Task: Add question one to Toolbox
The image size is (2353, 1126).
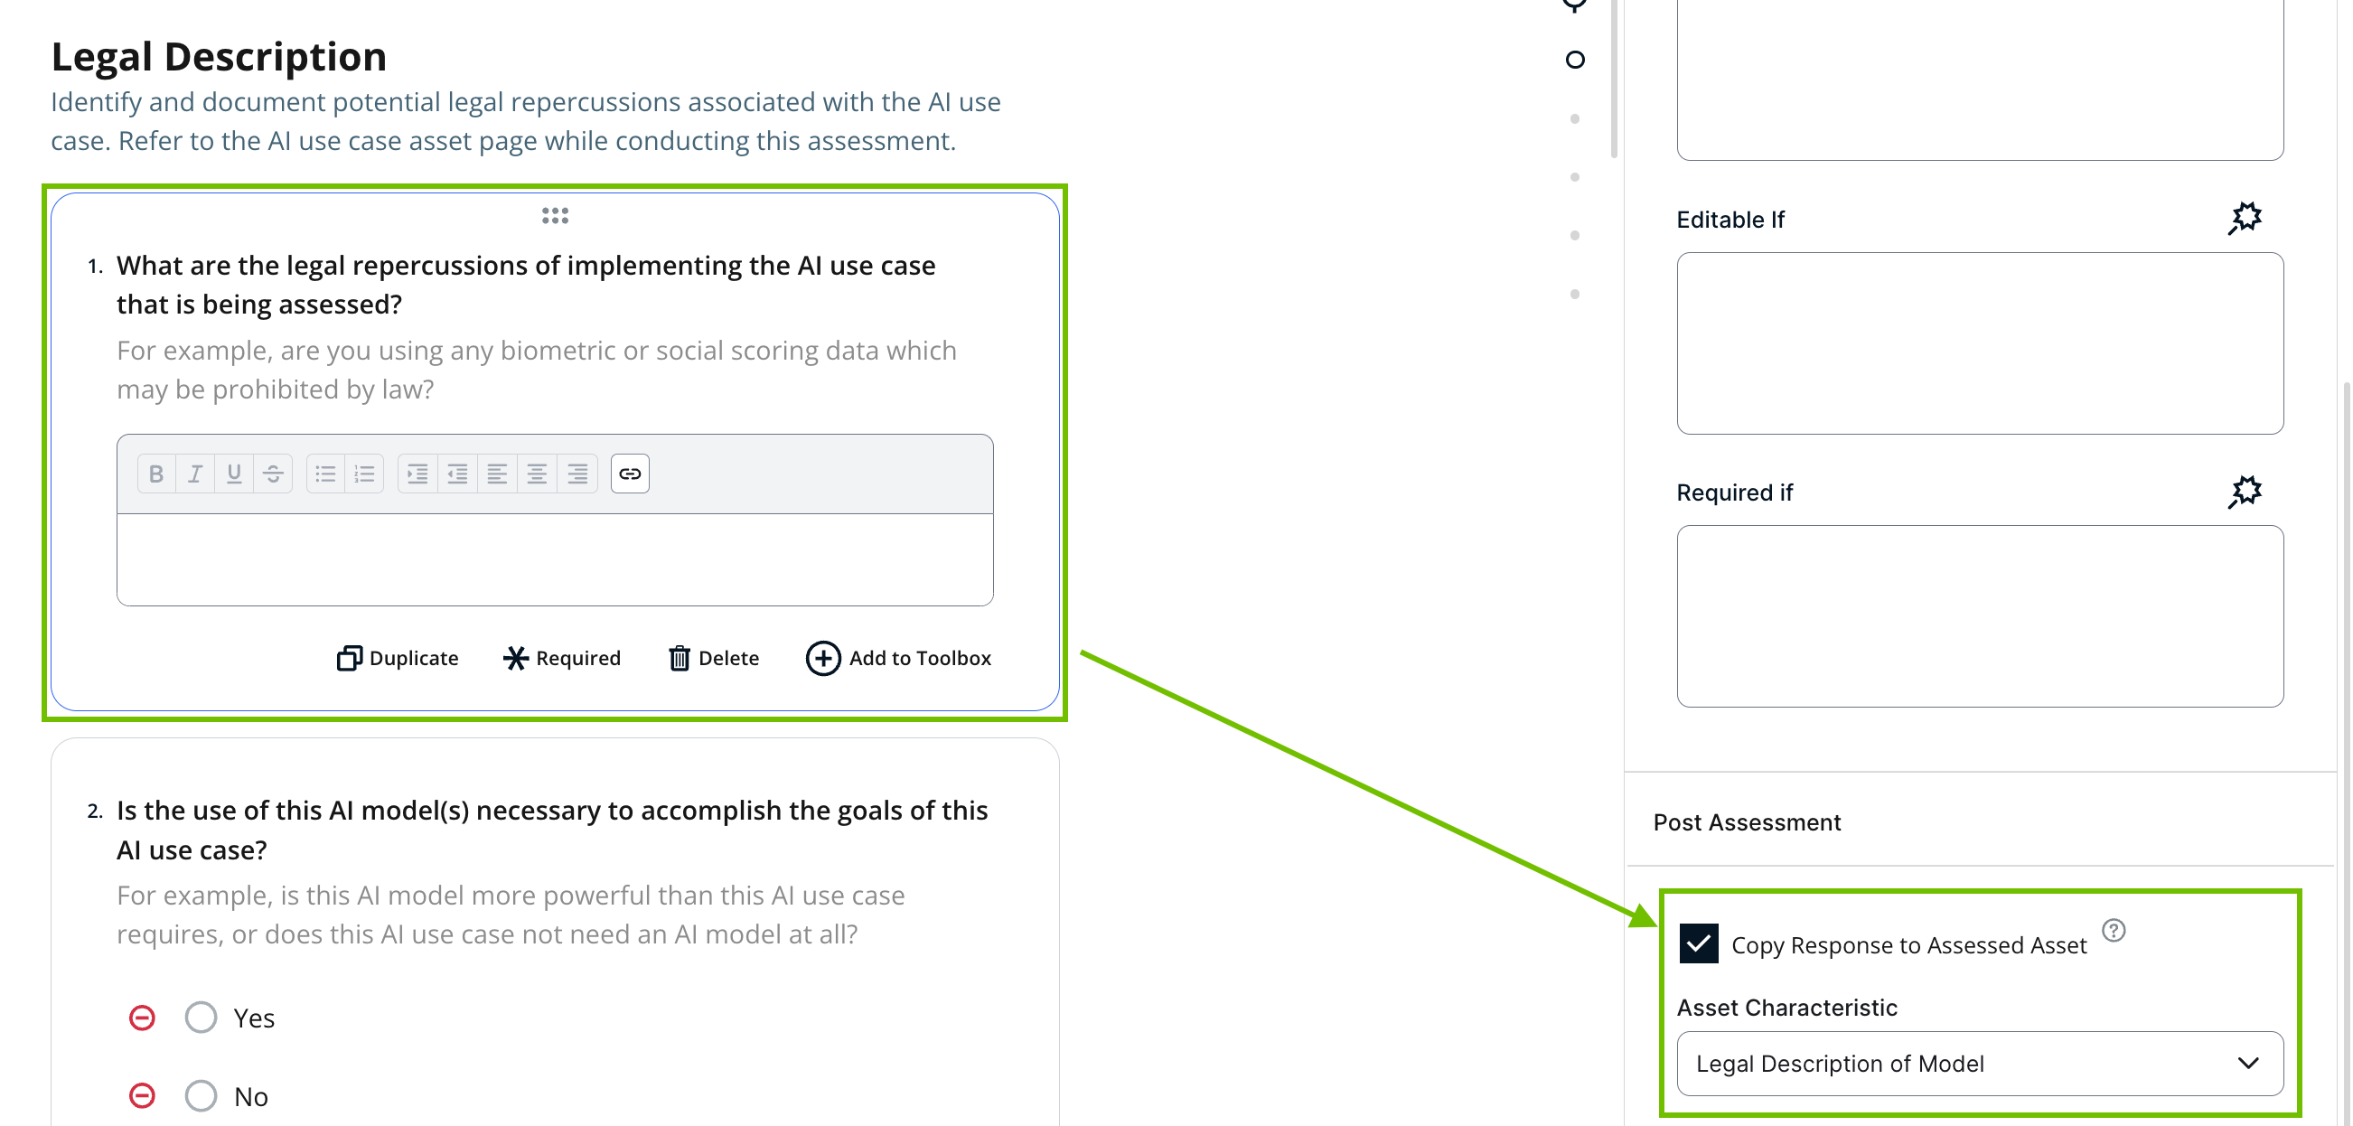Action: [898, 658]
